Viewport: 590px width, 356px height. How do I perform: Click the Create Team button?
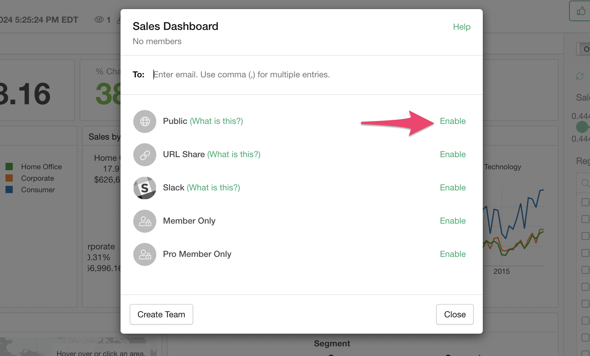pyautogui.click(x=161, y=314)
